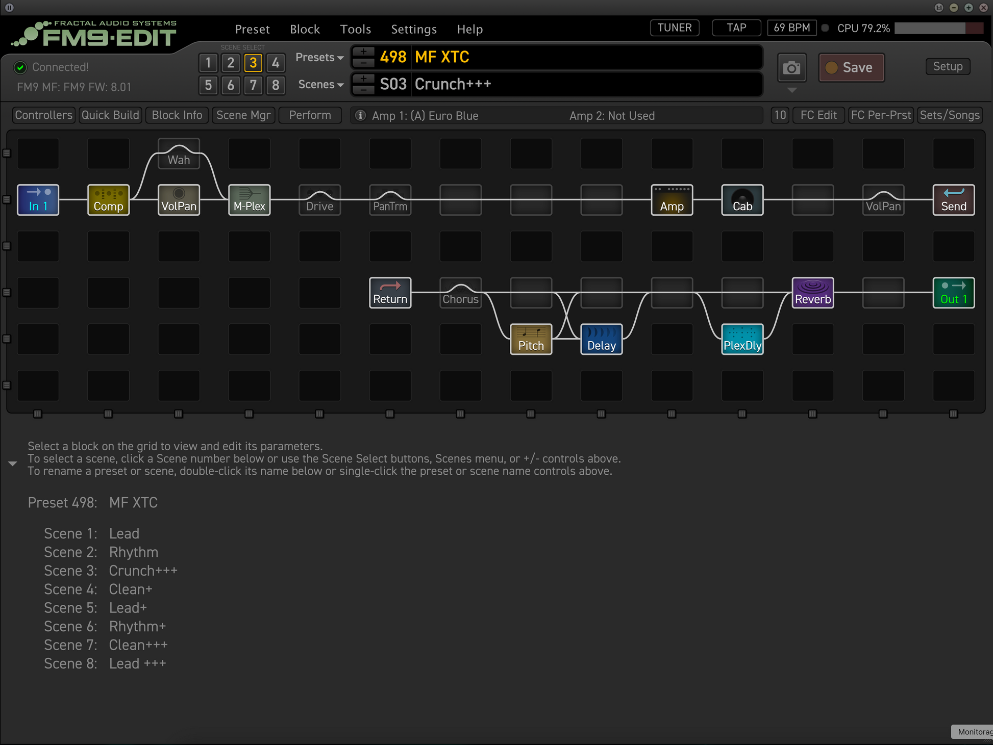Take a snapshot with the camera icon
The height and width of the screenshot is (745, 993).
pos(791,67)
